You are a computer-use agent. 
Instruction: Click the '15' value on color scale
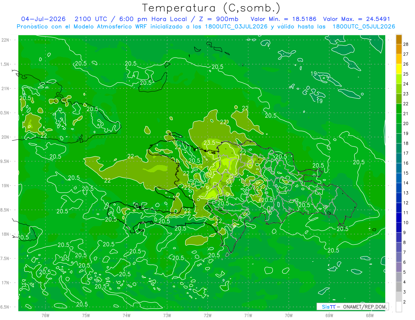pyautogui.click(x=406, y=173)
